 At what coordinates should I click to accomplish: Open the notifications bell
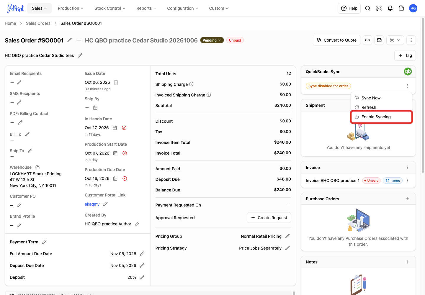point(390,8)
